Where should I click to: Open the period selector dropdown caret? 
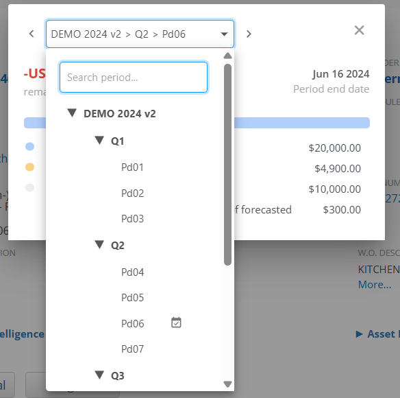coord(224,34)
